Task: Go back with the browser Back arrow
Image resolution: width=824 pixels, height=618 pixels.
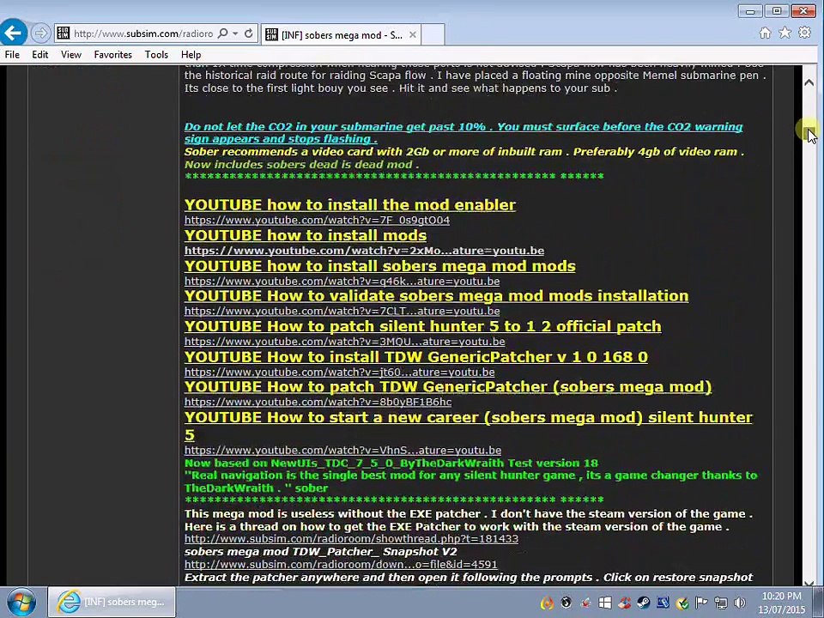Action: pos(13,33)
